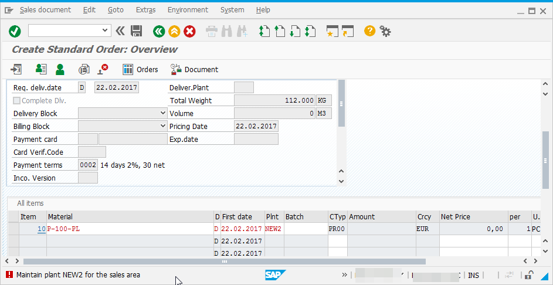The width and height of the screenshot is (553, 285).
Task: Click the Pricing Date field
Action: coord(256,126)
